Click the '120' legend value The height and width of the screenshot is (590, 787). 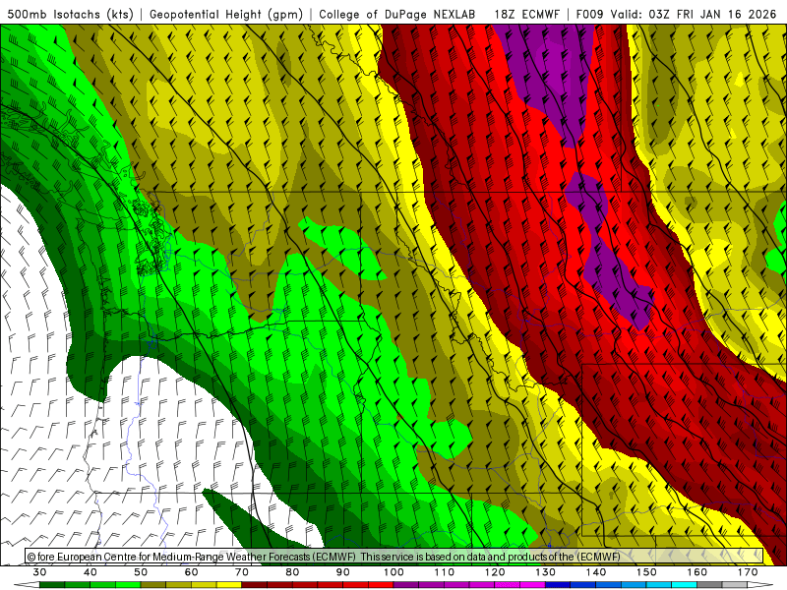495,572
